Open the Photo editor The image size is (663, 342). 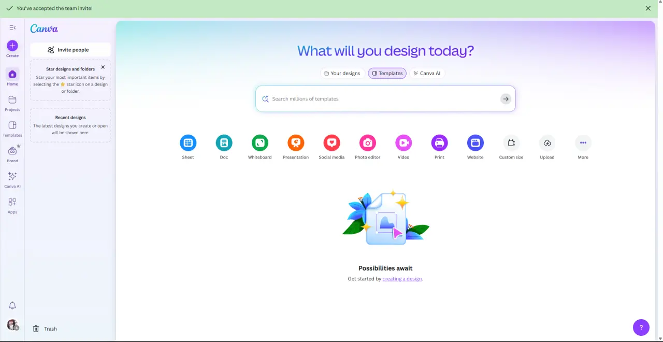pos(368,147)
